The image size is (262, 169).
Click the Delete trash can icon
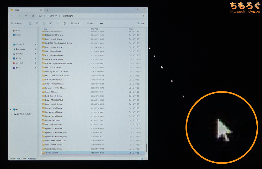pyautogui.click(x=64, y=23)
